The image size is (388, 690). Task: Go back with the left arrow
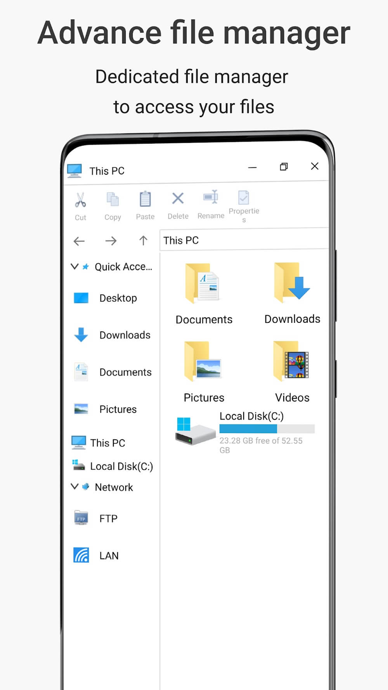click(x=79, y=241)
